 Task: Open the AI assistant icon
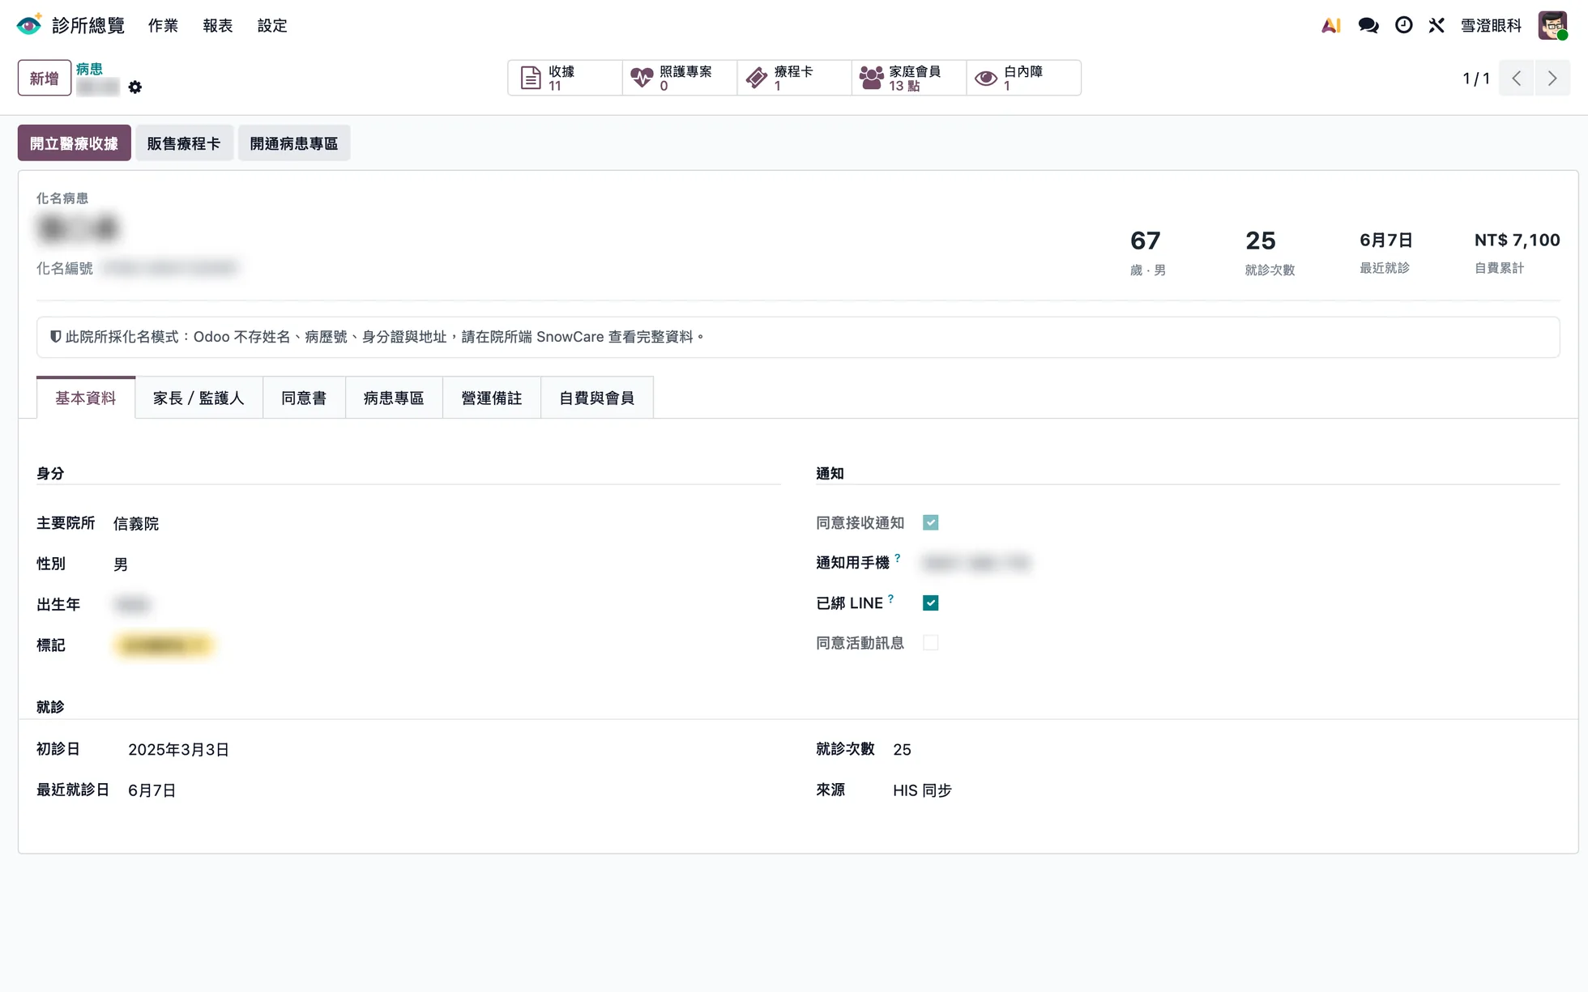point(1330,25)
